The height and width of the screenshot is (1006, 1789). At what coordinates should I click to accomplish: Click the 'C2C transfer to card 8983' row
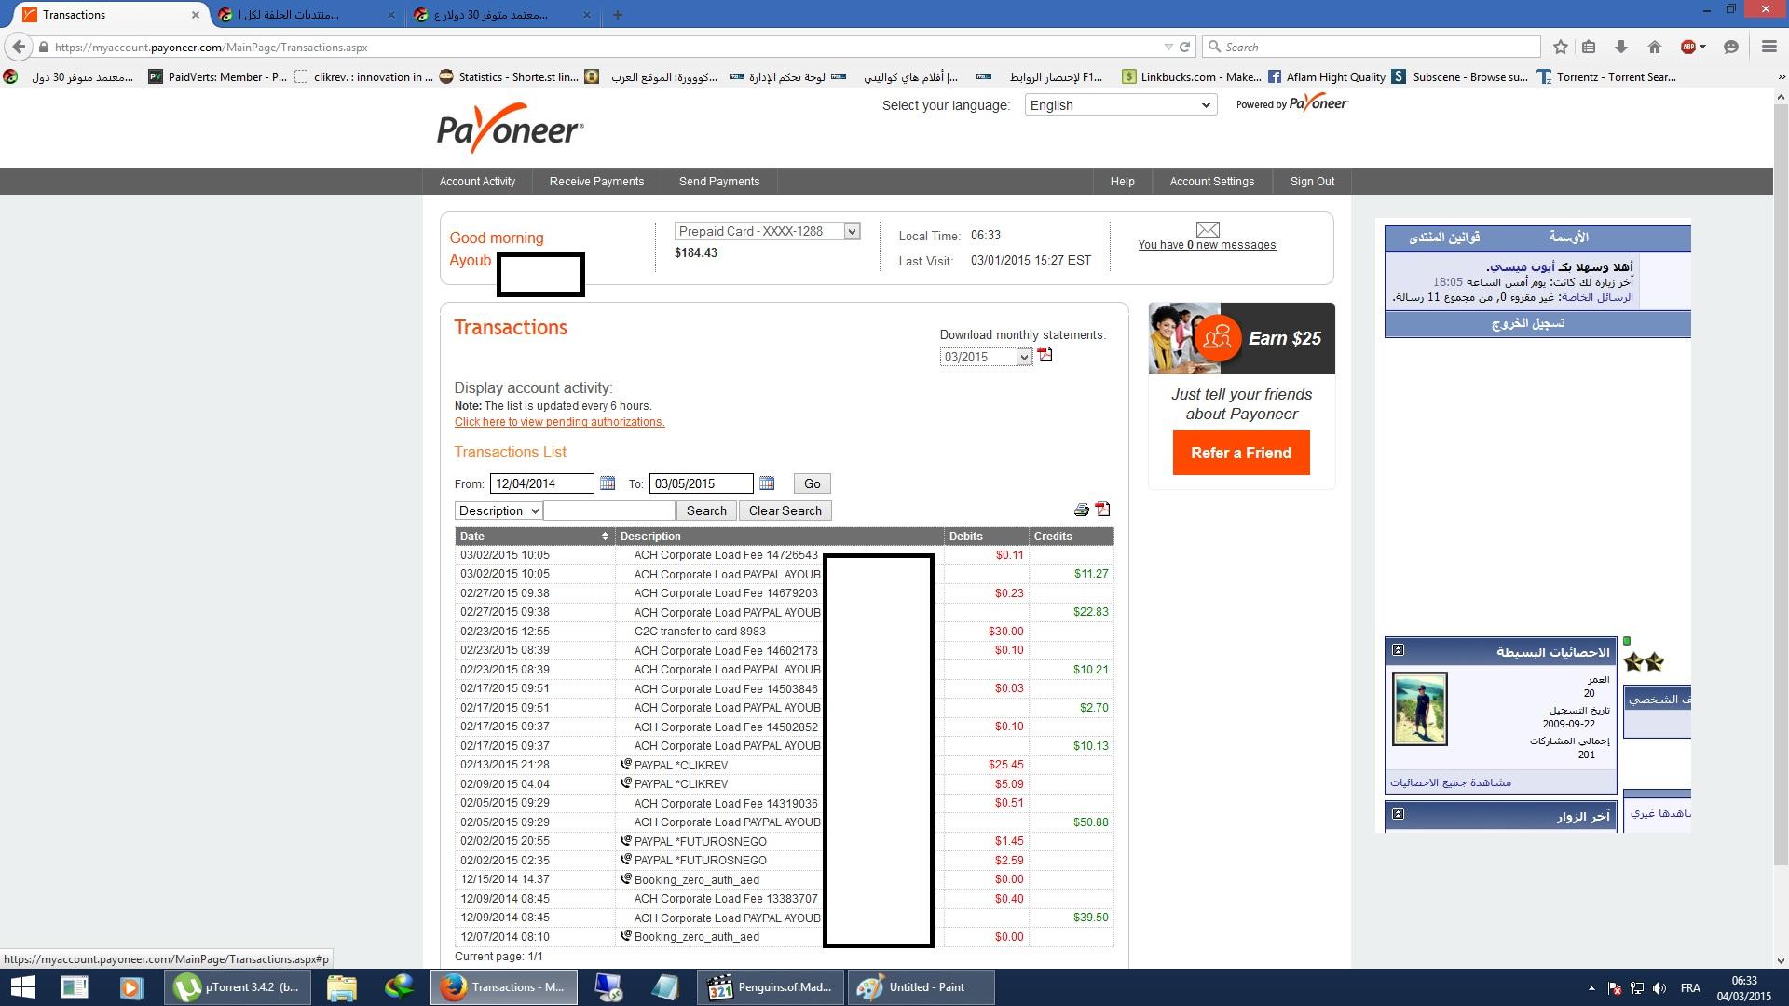(784, 632)
